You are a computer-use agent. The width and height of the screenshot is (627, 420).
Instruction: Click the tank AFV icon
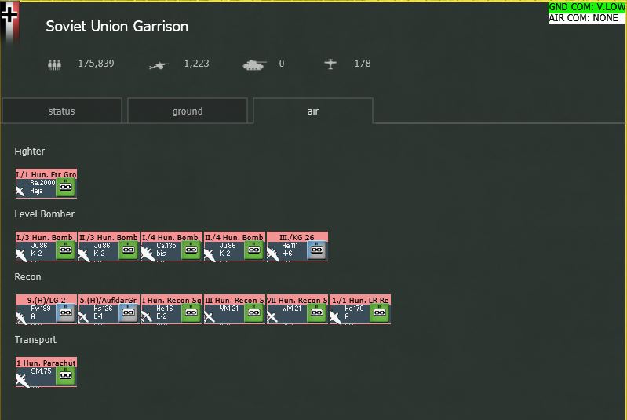point(254,65)
